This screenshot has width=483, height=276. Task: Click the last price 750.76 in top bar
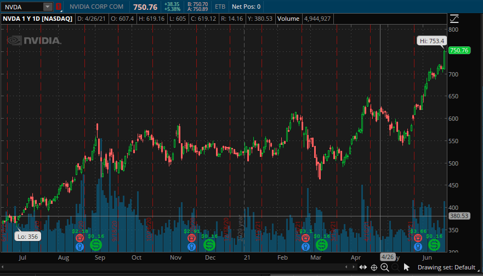(x=145, y=7)
